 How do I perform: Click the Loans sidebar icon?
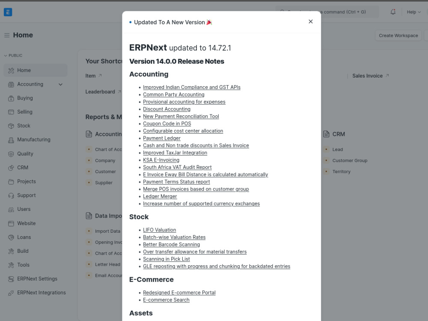point(11,237)
